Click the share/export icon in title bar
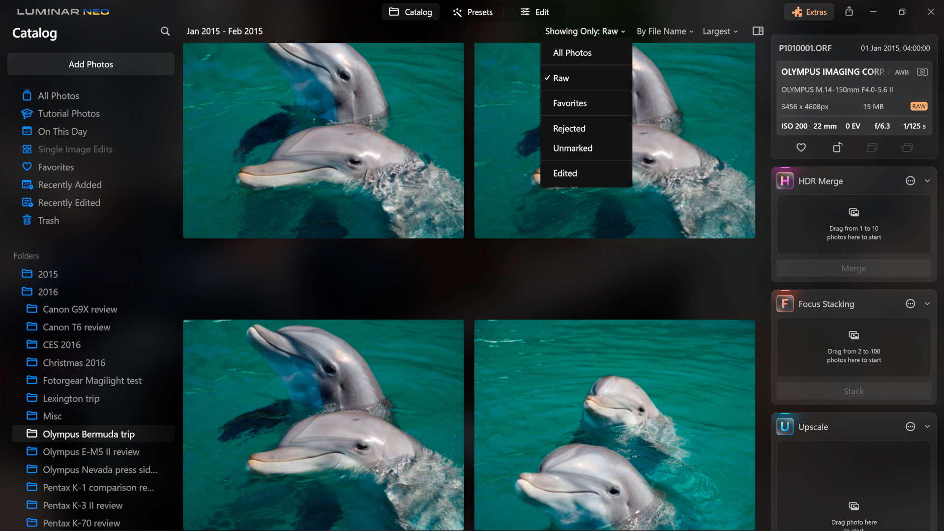 point(849,12)
